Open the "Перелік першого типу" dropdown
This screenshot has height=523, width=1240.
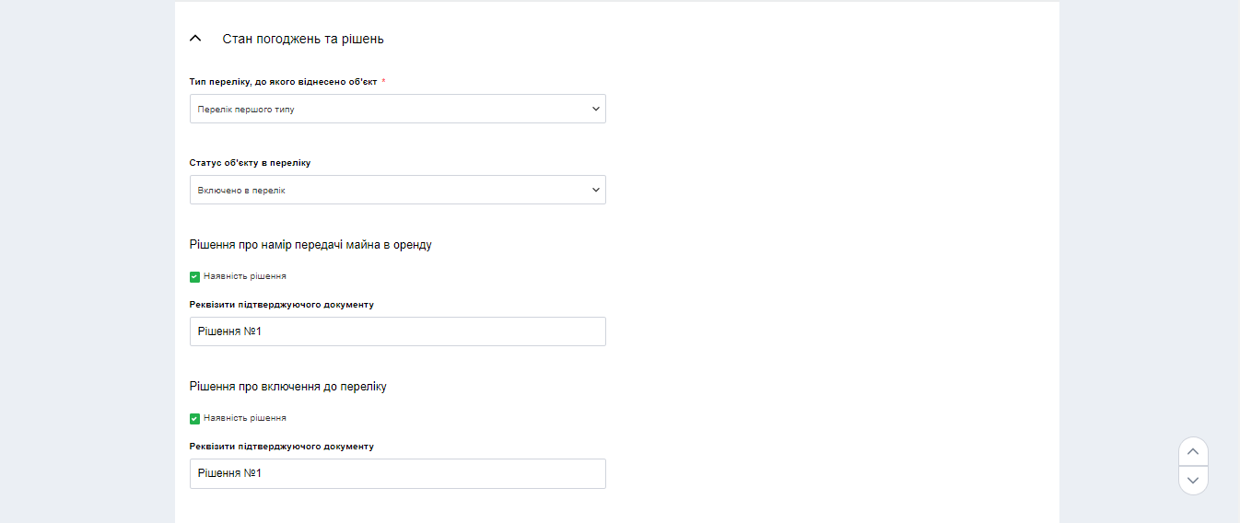pos(387,109)
